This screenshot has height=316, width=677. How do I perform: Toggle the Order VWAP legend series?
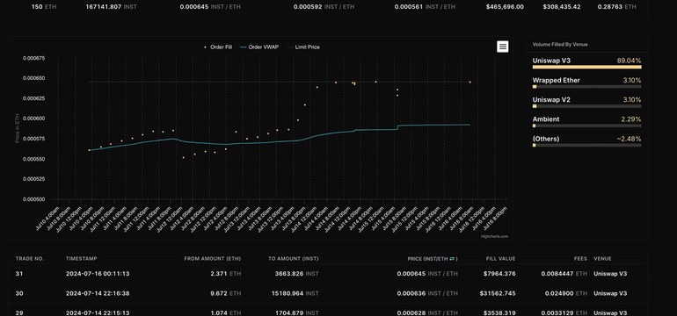(259, 47)
